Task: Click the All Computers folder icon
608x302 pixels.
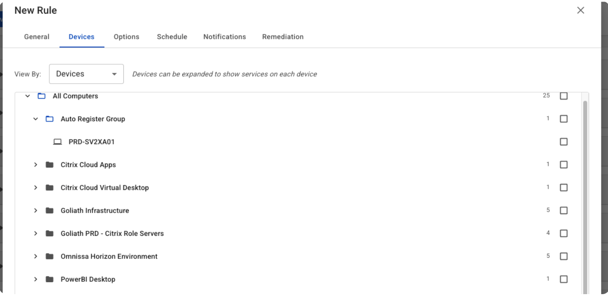Action: [41, 96]
